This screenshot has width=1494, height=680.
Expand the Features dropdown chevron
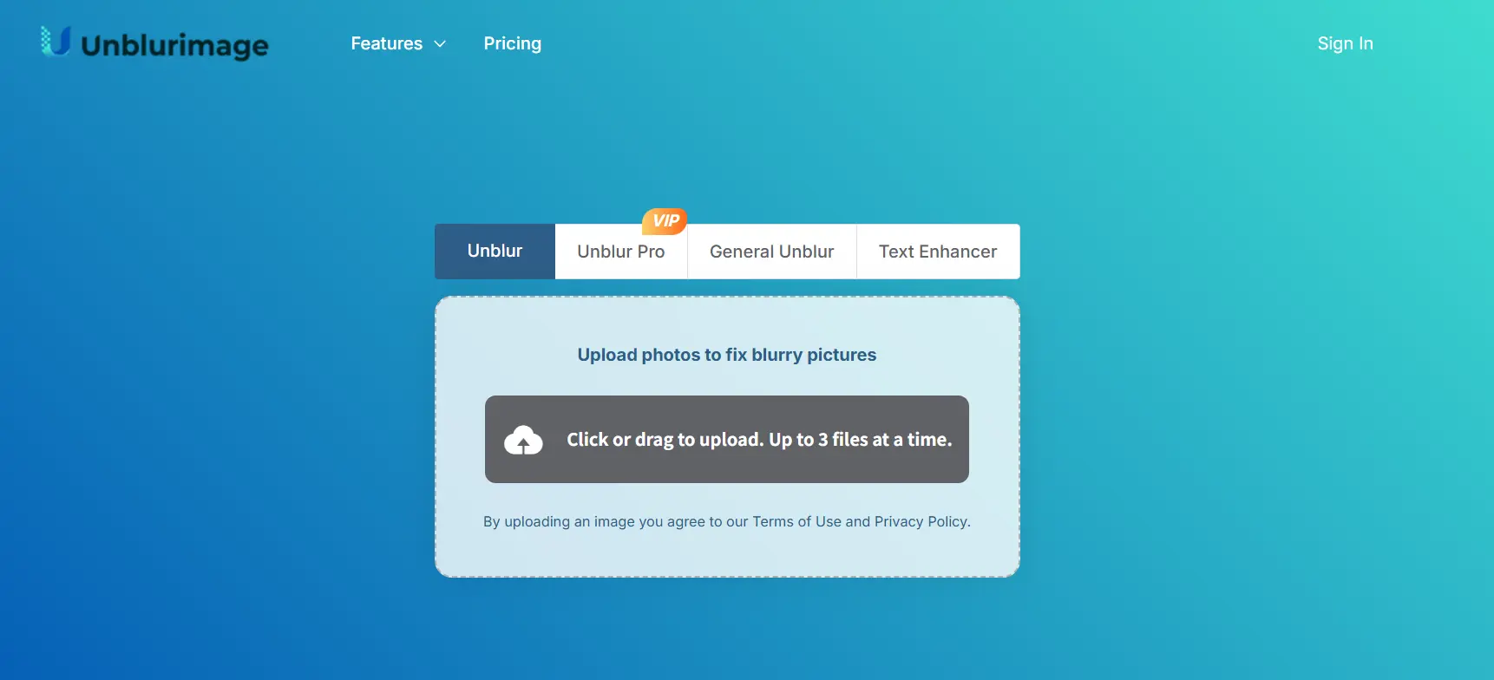[440, 43]
